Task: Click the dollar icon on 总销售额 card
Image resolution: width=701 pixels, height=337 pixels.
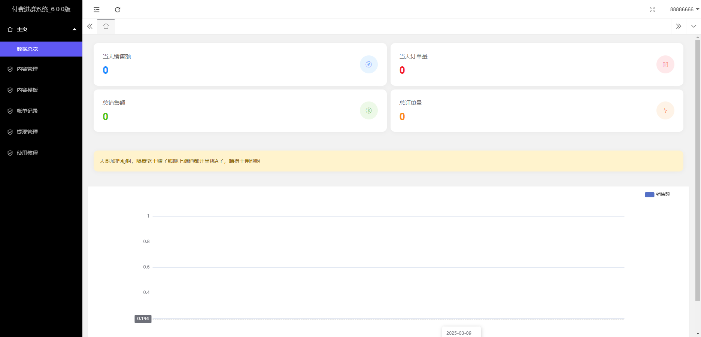Action: pos(369,110)
